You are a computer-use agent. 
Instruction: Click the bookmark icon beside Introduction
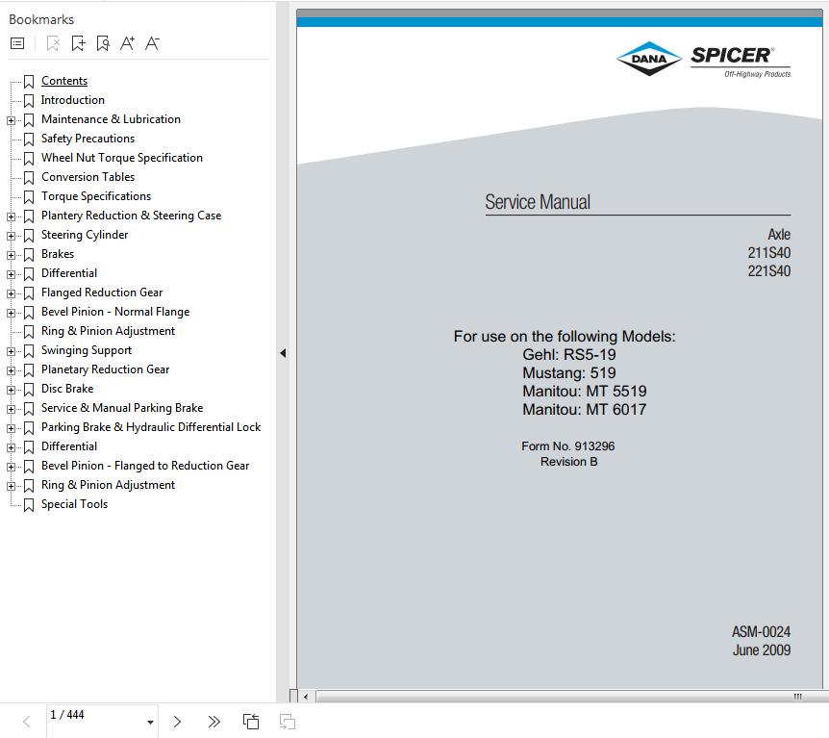(x=29, y=100)
